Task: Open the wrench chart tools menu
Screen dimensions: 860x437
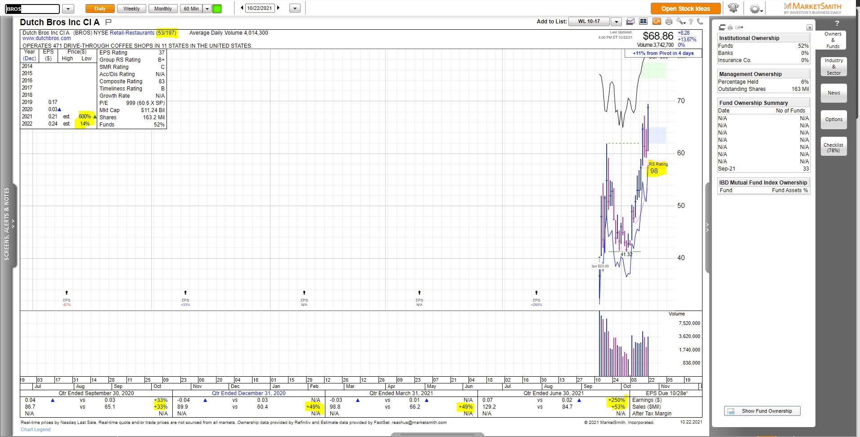Action: point(680,21)
